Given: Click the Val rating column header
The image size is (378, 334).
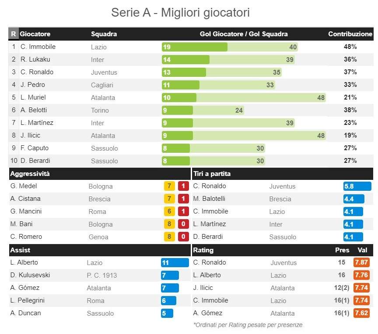Looking at the screenshot, I should point(362,250).
